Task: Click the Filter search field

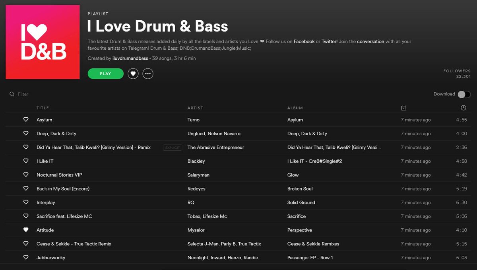Action: pos(23,94)
